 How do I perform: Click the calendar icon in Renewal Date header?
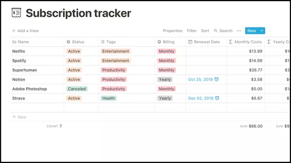pos(190,42)
